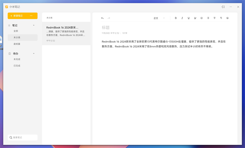Viewport: 245px width, 148px height.
Task: Toggle bold formatting (B icon)
Action: pyautogui.click(x=176, y=18)
